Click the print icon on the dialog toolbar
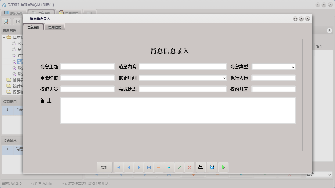 coord(200,167)
